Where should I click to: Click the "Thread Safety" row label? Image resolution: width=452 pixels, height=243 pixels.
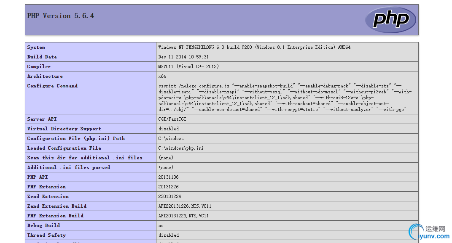click(x=46, y=235)
